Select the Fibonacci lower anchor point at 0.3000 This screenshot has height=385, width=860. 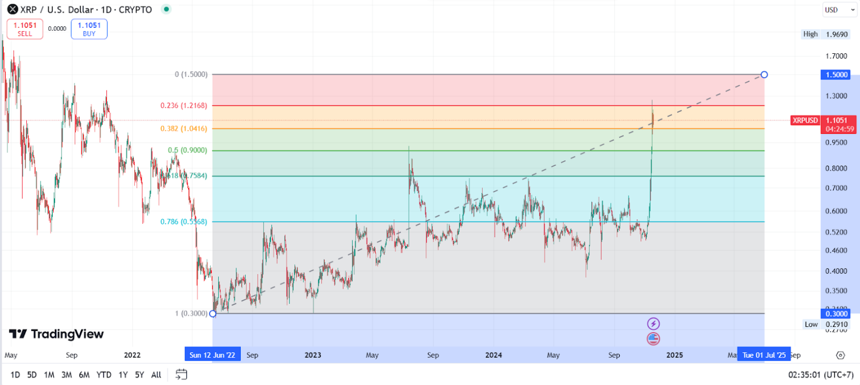(213, 313)
